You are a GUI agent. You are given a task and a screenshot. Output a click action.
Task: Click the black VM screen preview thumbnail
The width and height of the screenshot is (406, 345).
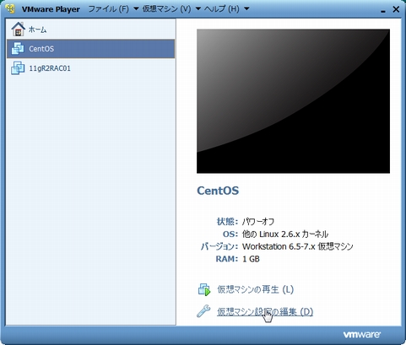pyautogui.click(x=293, y=101)
